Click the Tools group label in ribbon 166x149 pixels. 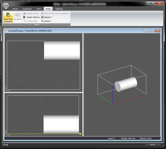(37, 24)
